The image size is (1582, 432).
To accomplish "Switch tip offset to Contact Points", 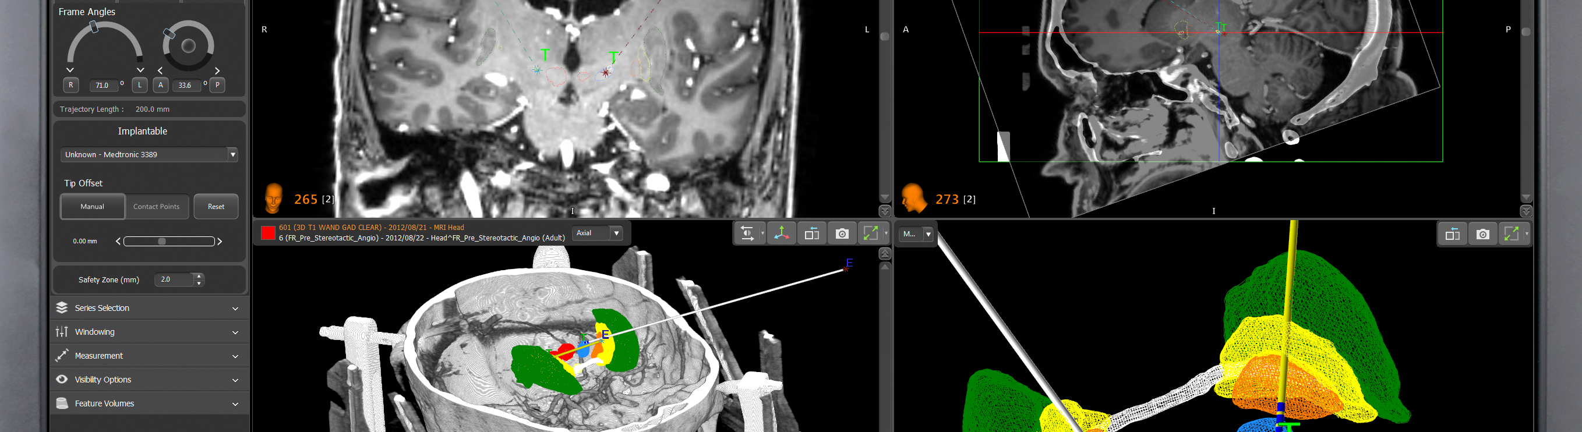I will [x=157, y=207].
